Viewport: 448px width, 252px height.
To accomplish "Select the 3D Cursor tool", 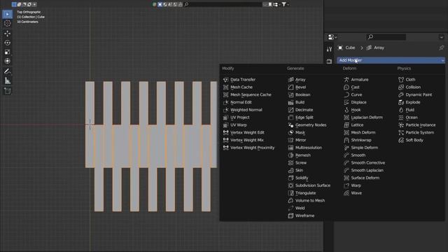I will (8, 23).
